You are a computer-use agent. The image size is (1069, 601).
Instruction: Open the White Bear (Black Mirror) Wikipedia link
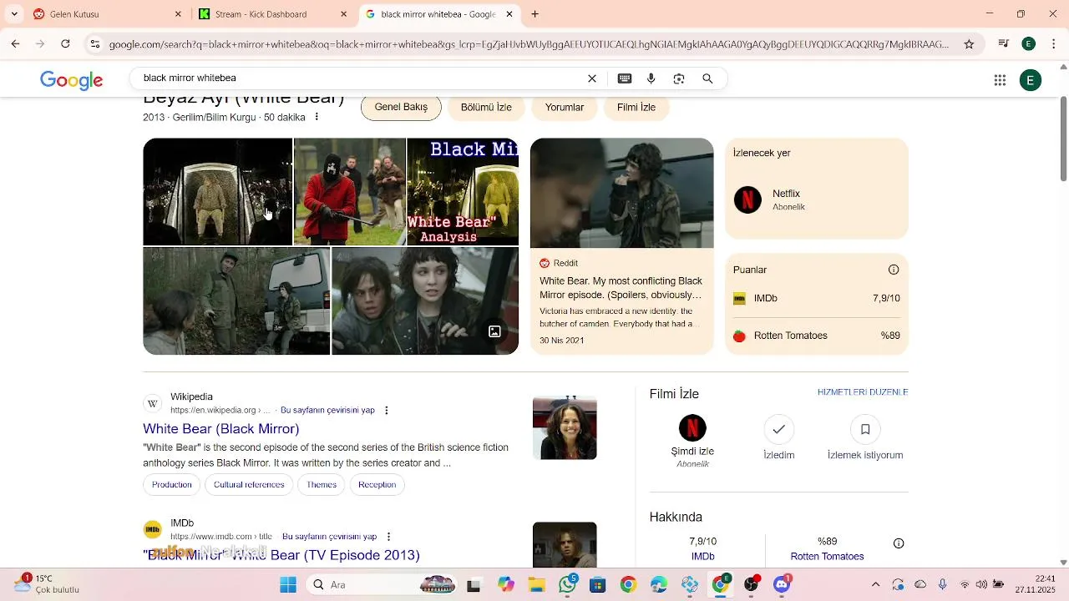[x=221, y=429]
